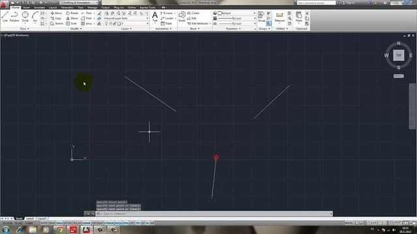Viewport: 417px width, 234px height.
Task: Click the command line input field
Action: coord(214,214)
